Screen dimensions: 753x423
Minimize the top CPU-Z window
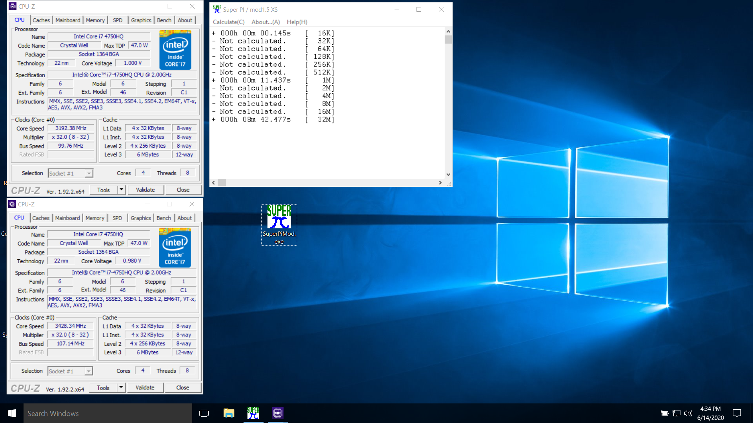click(148, 6)
